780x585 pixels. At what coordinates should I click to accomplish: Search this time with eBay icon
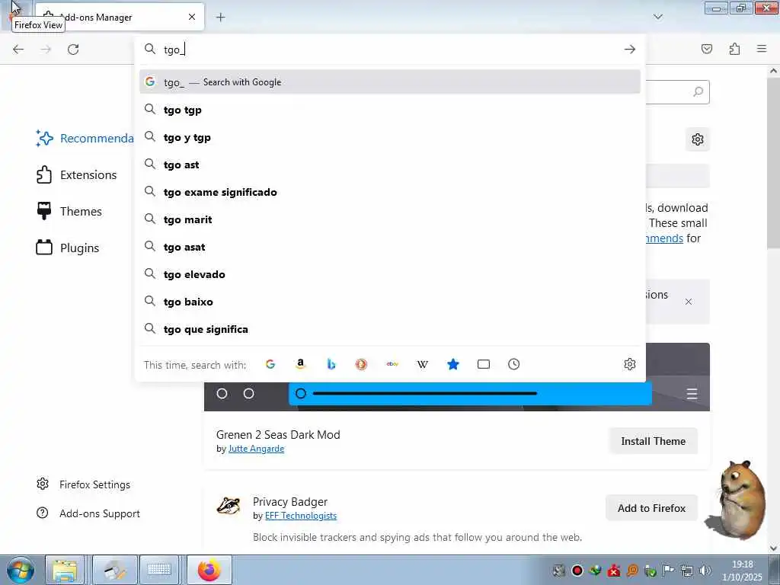click(x=392, y=364)
